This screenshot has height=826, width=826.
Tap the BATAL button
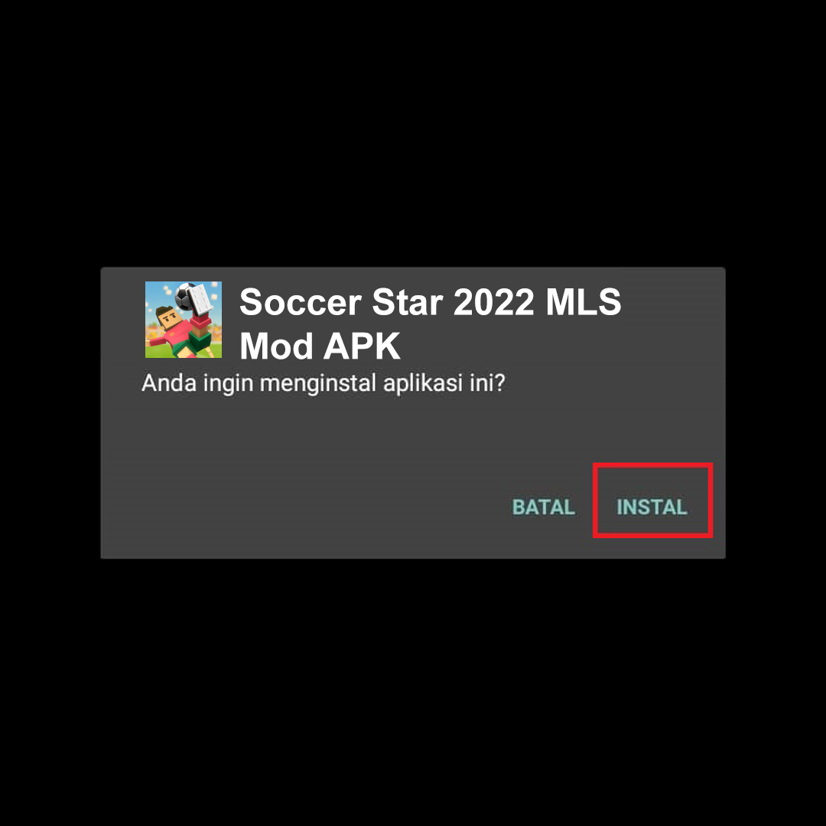[x=543, y=507]
